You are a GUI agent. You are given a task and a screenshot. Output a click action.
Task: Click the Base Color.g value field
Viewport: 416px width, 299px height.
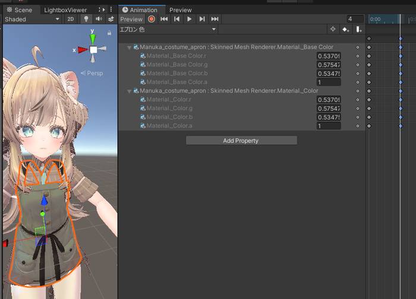click(x=329, y=65)
